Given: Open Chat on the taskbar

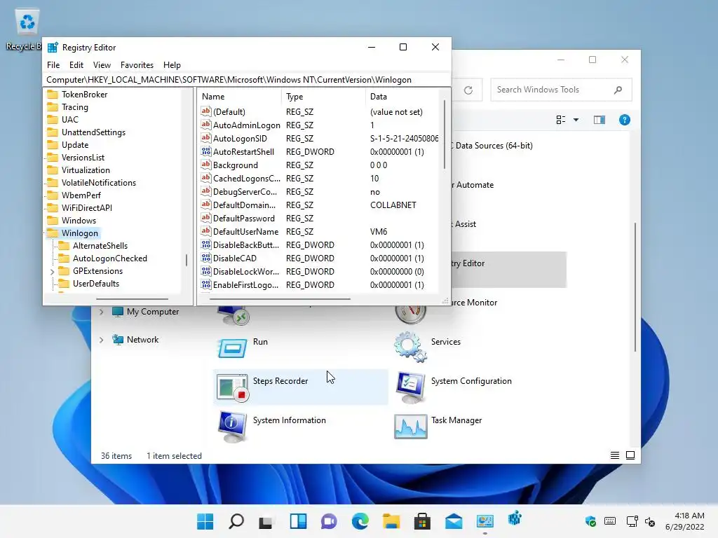Looking at the screenshot, I should point(329,521).
